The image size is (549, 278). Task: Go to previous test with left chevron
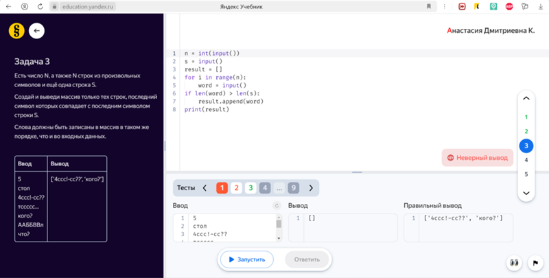(204, 187)
